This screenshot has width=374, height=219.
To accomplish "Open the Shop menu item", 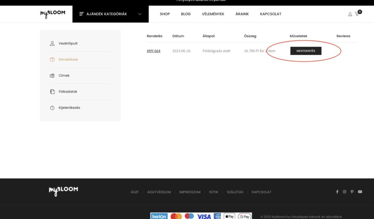I will [165, 14].
